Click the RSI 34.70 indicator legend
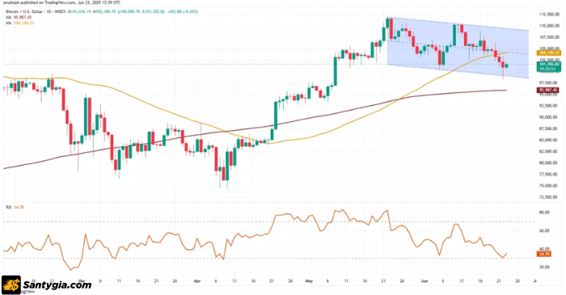 [15, 207]
